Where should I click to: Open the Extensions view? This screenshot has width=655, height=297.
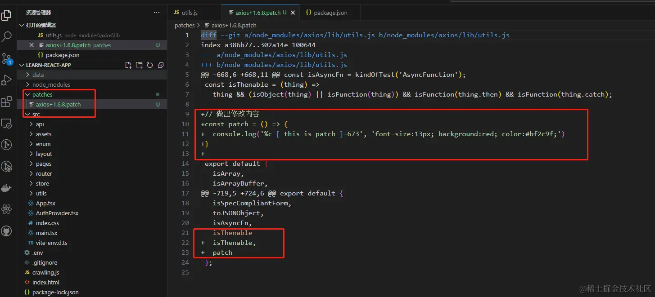click(x=6, y=102)
